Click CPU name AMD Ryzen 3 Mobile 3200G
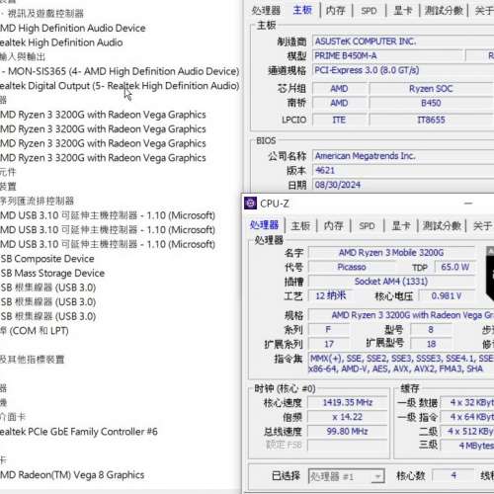Screen dimensions: 494x494 pyautogui.click(x=391, y=253)
